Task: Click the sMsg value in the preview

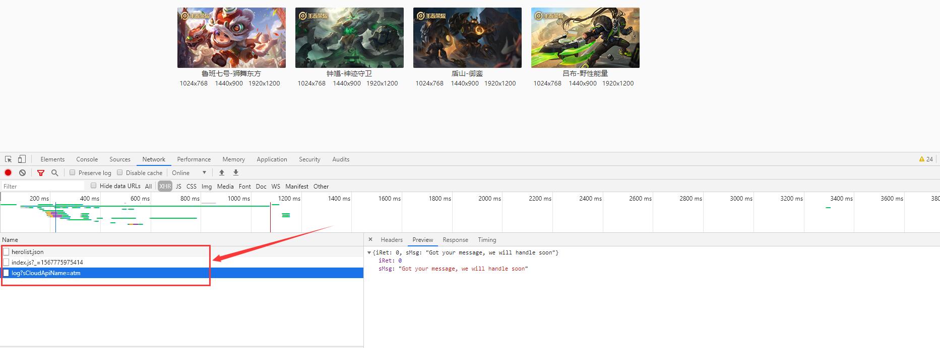Action: 463,269
